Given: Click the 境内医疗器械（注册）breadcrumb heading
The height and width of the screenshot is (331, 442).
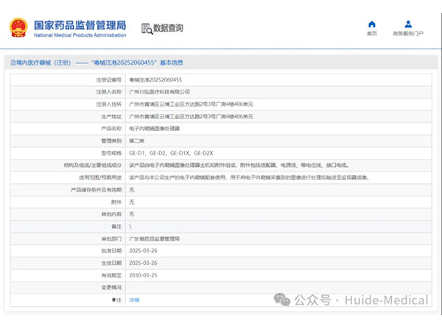Looking at the screenshot, I should click(41, 63).
